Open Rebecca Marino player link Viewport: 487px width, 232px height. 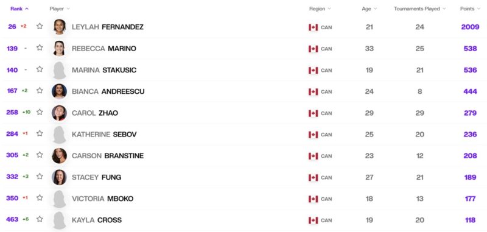(x=104, y=49)
